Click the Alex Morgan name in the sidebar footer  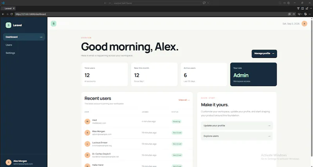click(x=20, y=161)
